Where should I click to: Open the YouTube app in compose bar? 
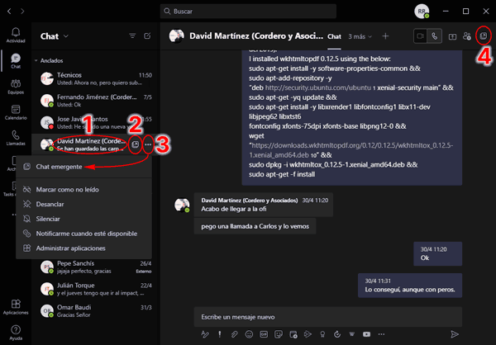(366, 334)
